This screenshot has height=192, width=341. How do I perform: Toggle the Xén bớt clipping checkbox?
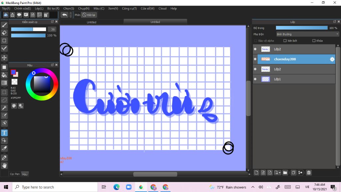(x=285, y=41)
